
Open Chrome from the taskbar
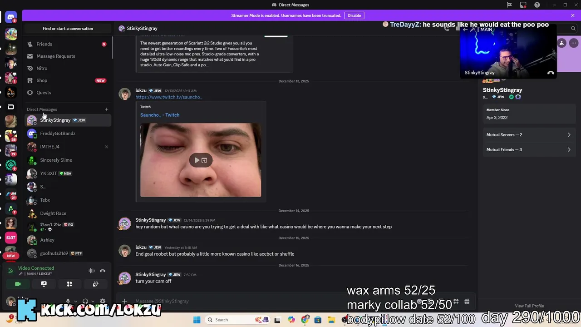[305, 320]
